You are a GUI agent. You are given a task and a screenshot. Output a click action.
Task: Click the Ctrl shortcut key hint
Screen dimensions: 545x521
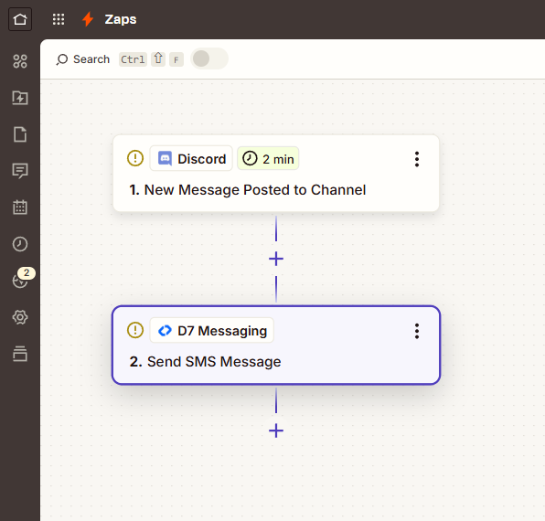click(x=133, y=59)
